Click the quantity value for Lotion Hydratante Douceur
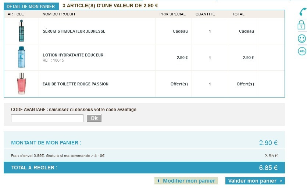Viewport: 307px width, 191px height. point(210,58)
